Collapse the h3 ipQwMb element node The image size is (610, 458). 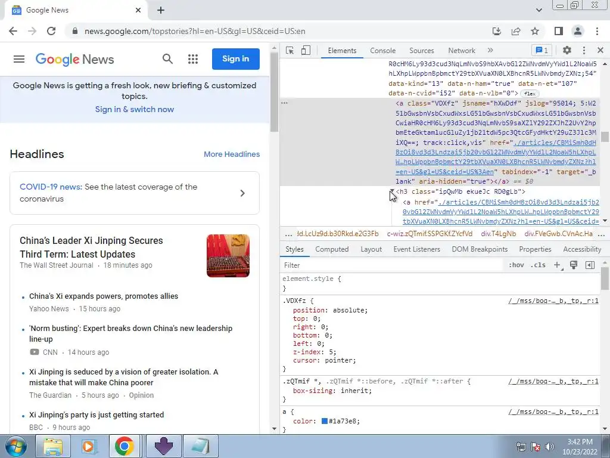point(392,191)
